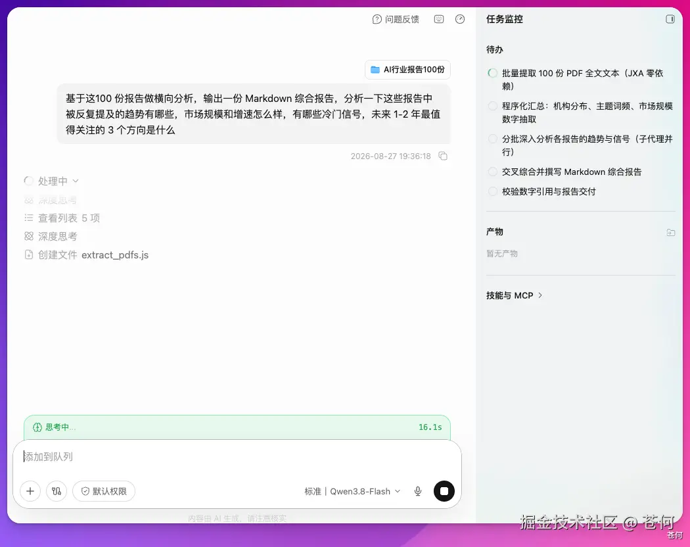The height and width of the screenshot is (547, 690).
Task: Click the brain icon in 思考中 bar
Action: [x=37, y=427]
